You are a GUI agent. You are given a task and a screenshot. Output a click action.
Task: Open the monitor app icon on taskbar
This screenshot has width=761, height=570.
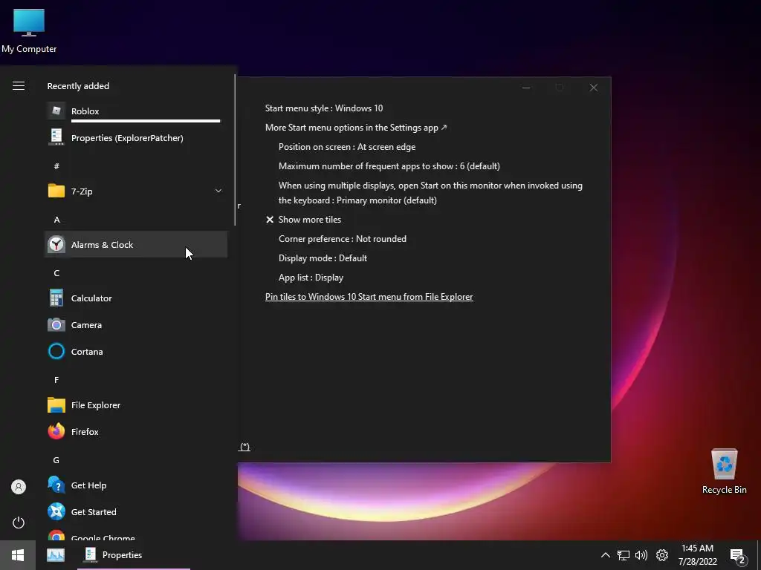point(55,555)
